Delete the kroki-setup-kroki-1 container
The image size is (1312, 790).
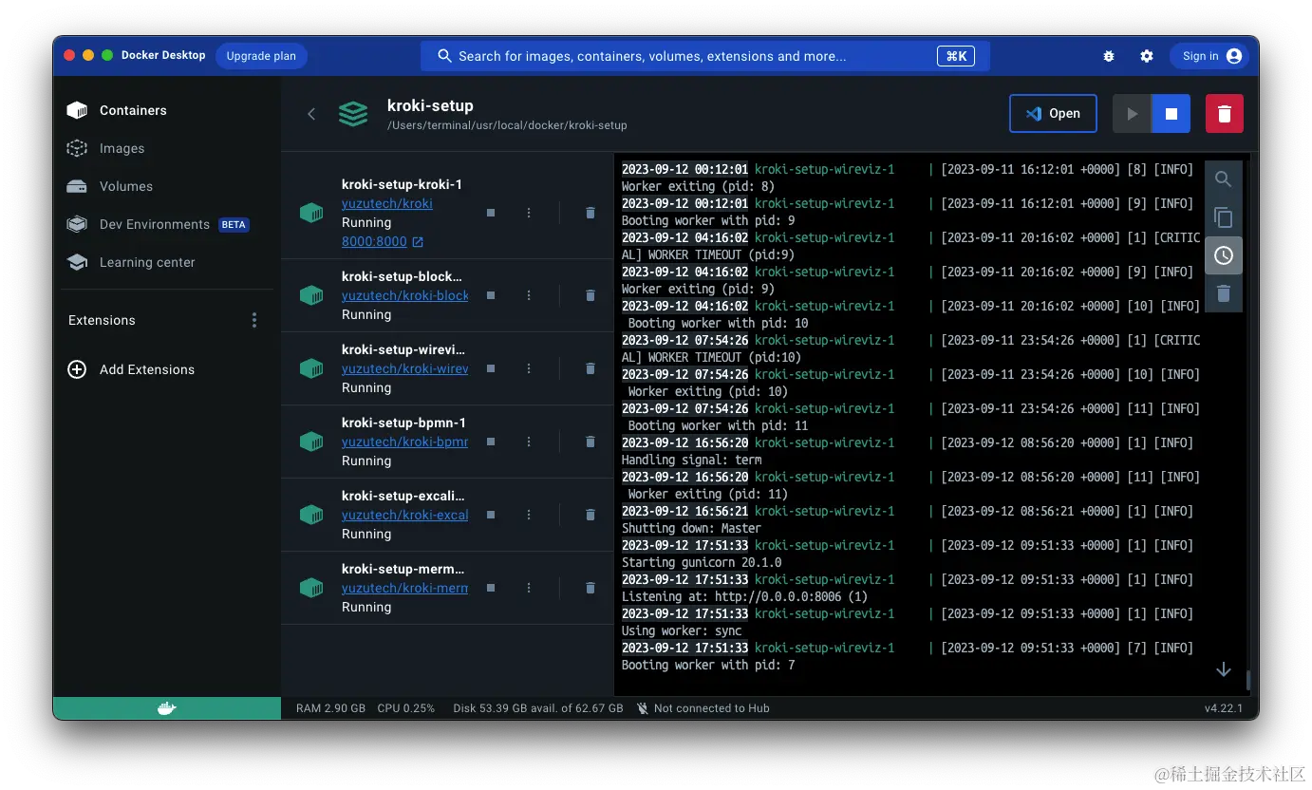[590, 213]
